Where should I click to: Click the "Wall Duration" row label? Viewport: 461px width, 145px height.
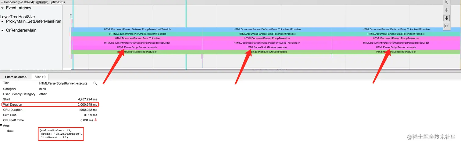pyautogui.click(x=13, y=105)
